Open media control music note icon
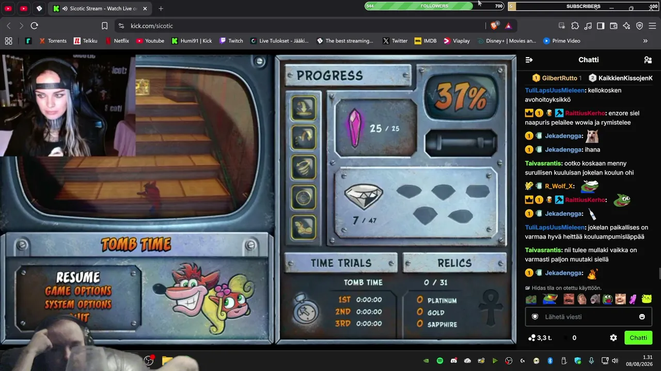Image resolution: width=661 pixels, height=371 pixels. point(588,26)
